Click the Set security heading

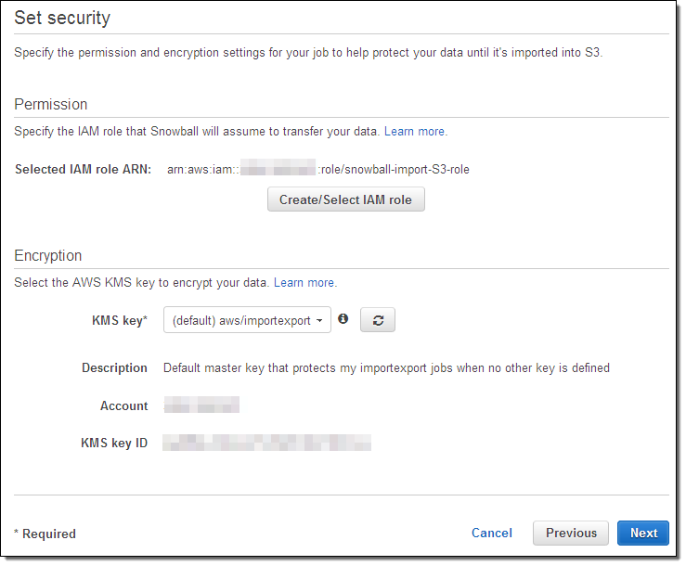(62, 18)
